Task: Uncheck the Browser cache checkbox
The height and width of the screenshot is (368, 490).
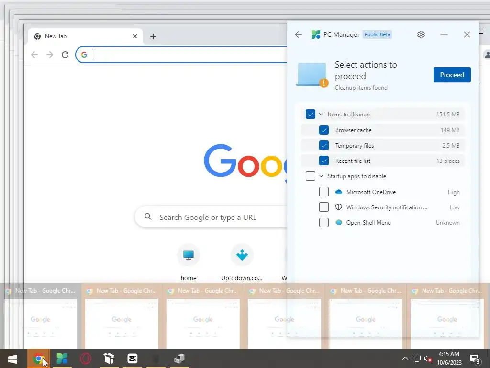Action: point(324,130)
